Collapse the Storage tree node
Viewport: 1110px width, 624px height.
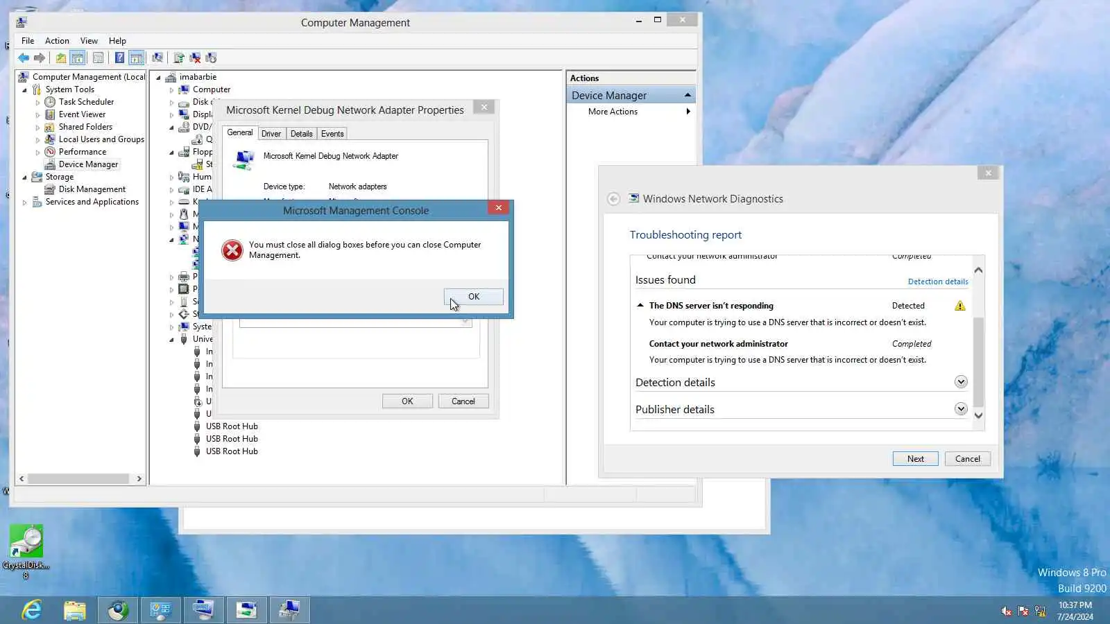pyautogui.click(x=25, y=177)
